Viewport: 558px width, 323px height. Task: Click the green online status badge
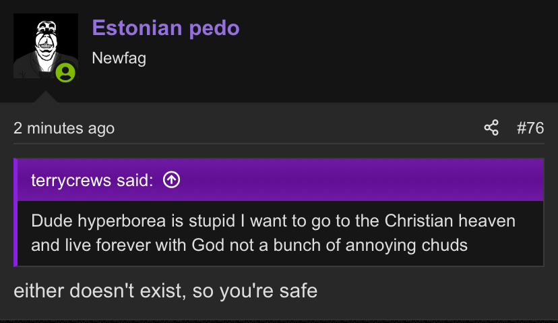click(x=65, y=72)
